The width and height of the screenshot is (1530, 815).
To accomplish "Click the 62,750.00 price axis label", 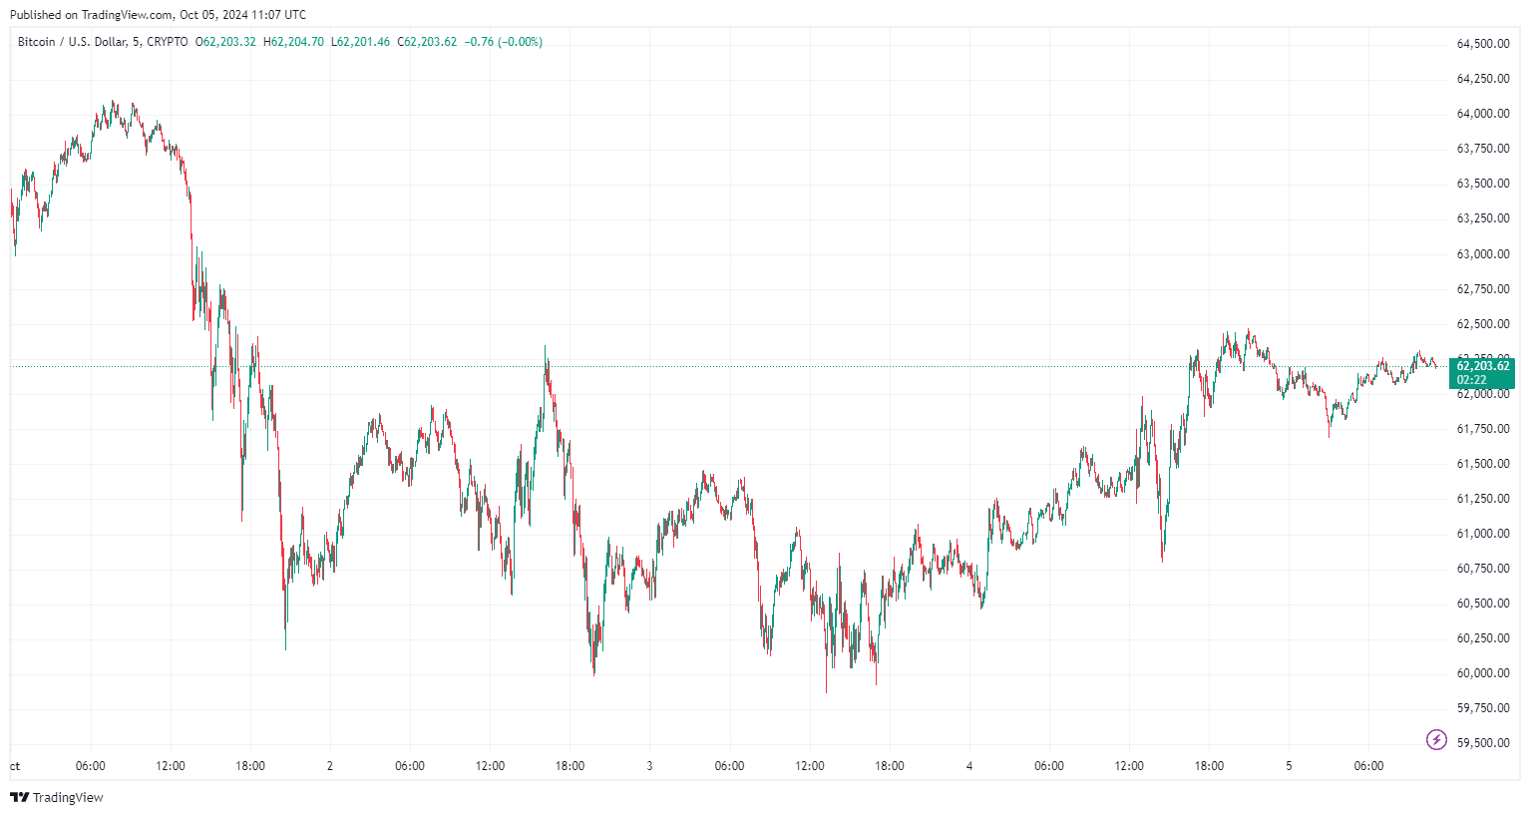I will pos(1482,289).
